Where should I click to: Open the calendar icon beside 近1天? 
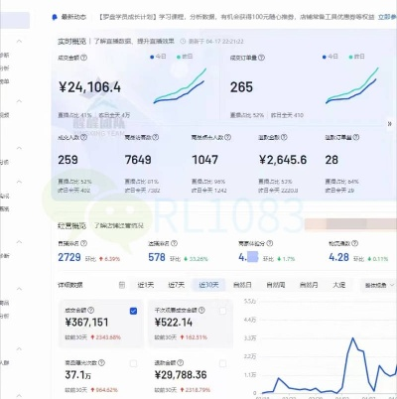122,285
